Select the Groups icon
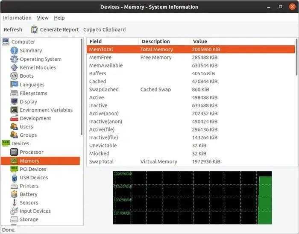This screenshot has height=234, width=299. pos(14,135)
